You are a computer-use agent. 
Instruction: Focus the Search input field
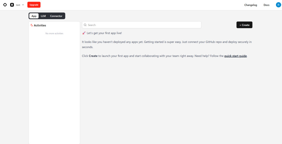142,25
